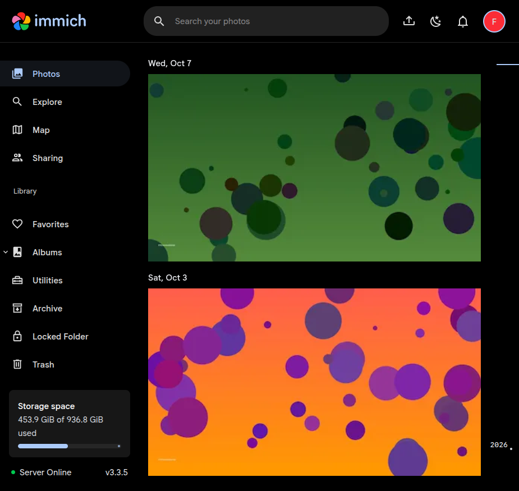519x491 pixels.
Task: Open the notifications bell
Action: pyautogui.click(x=463, y=21)
